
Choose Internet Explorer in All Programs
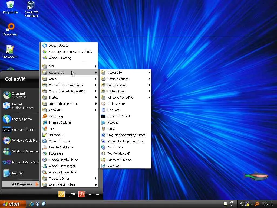[69, 122]
